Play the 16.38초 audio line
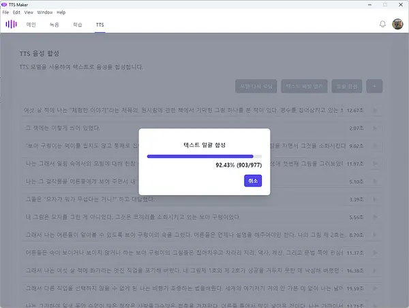Image resolution: width=409 pixels, height=308 pixels. point(375,270)
